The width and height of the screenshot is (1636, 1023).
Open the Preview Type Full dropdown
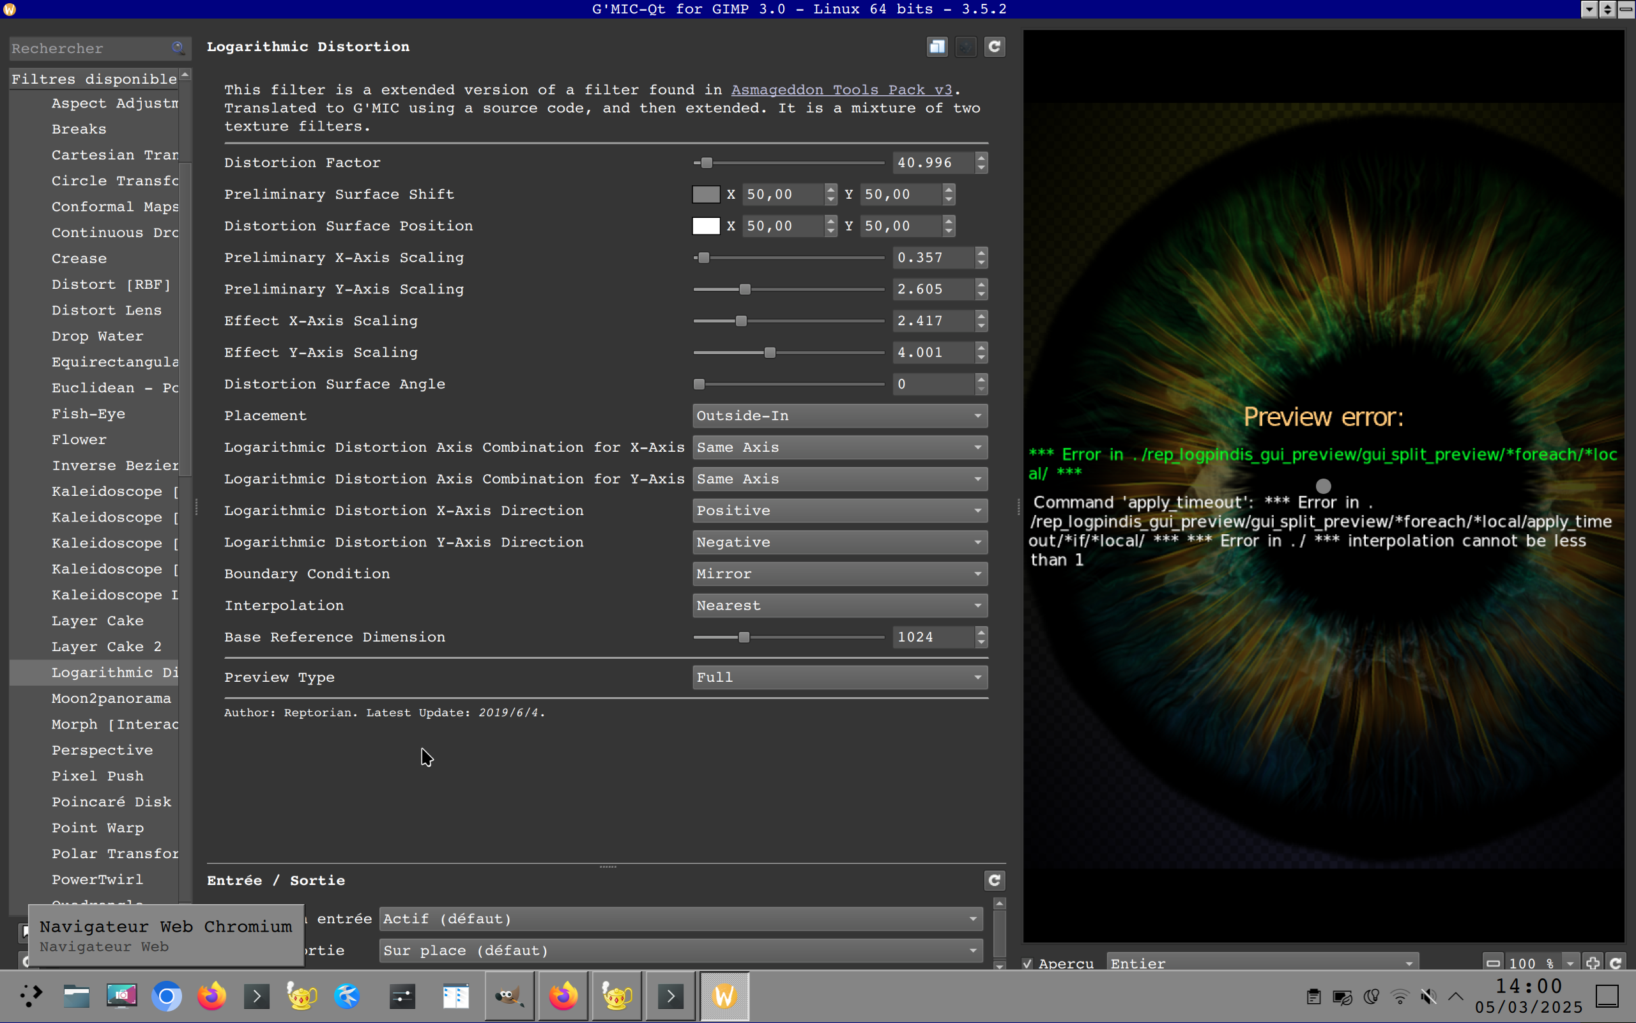(839, 677)
